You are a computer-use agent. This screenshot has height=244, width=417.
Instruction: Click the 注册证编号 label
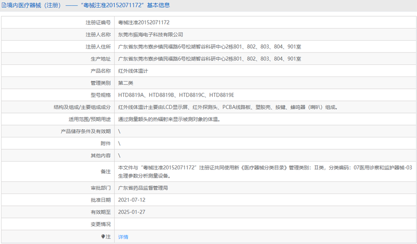[x=98, y=23]
